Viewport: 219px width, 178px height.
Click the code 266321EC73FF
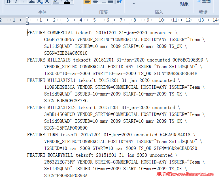point(59,162)
